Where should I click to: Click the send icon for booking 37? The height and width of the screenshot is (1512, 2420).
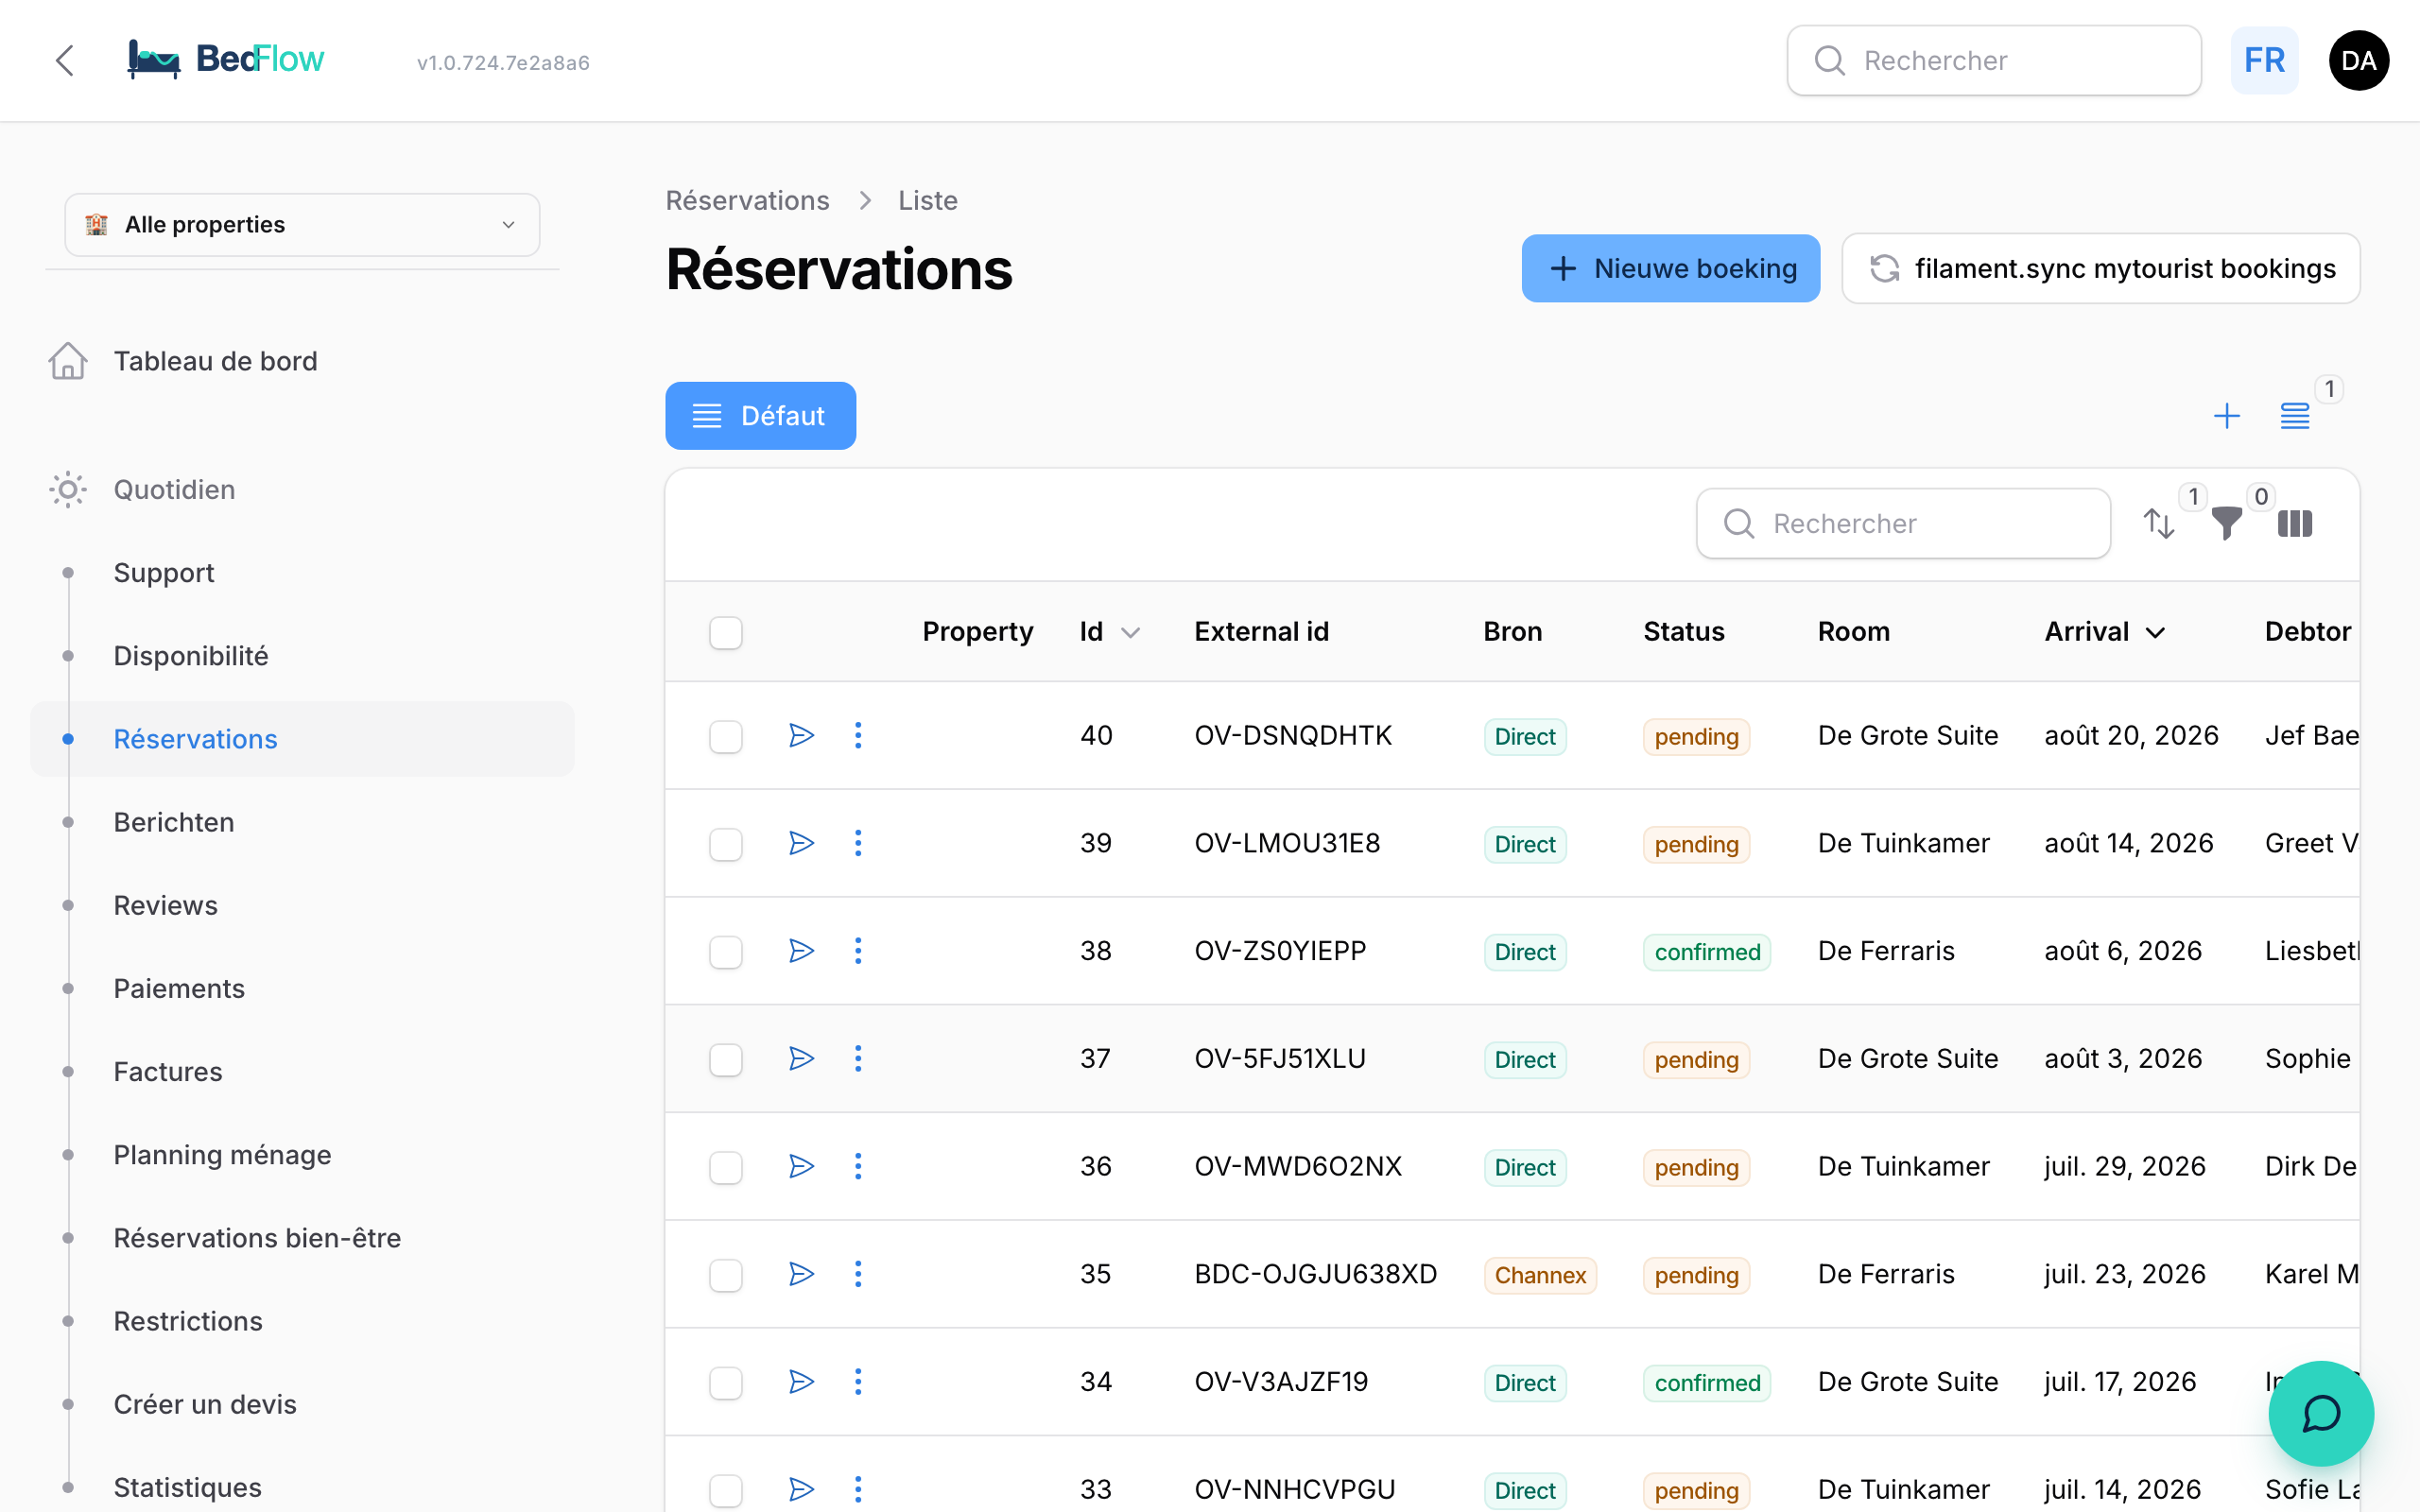(801, 1059)
